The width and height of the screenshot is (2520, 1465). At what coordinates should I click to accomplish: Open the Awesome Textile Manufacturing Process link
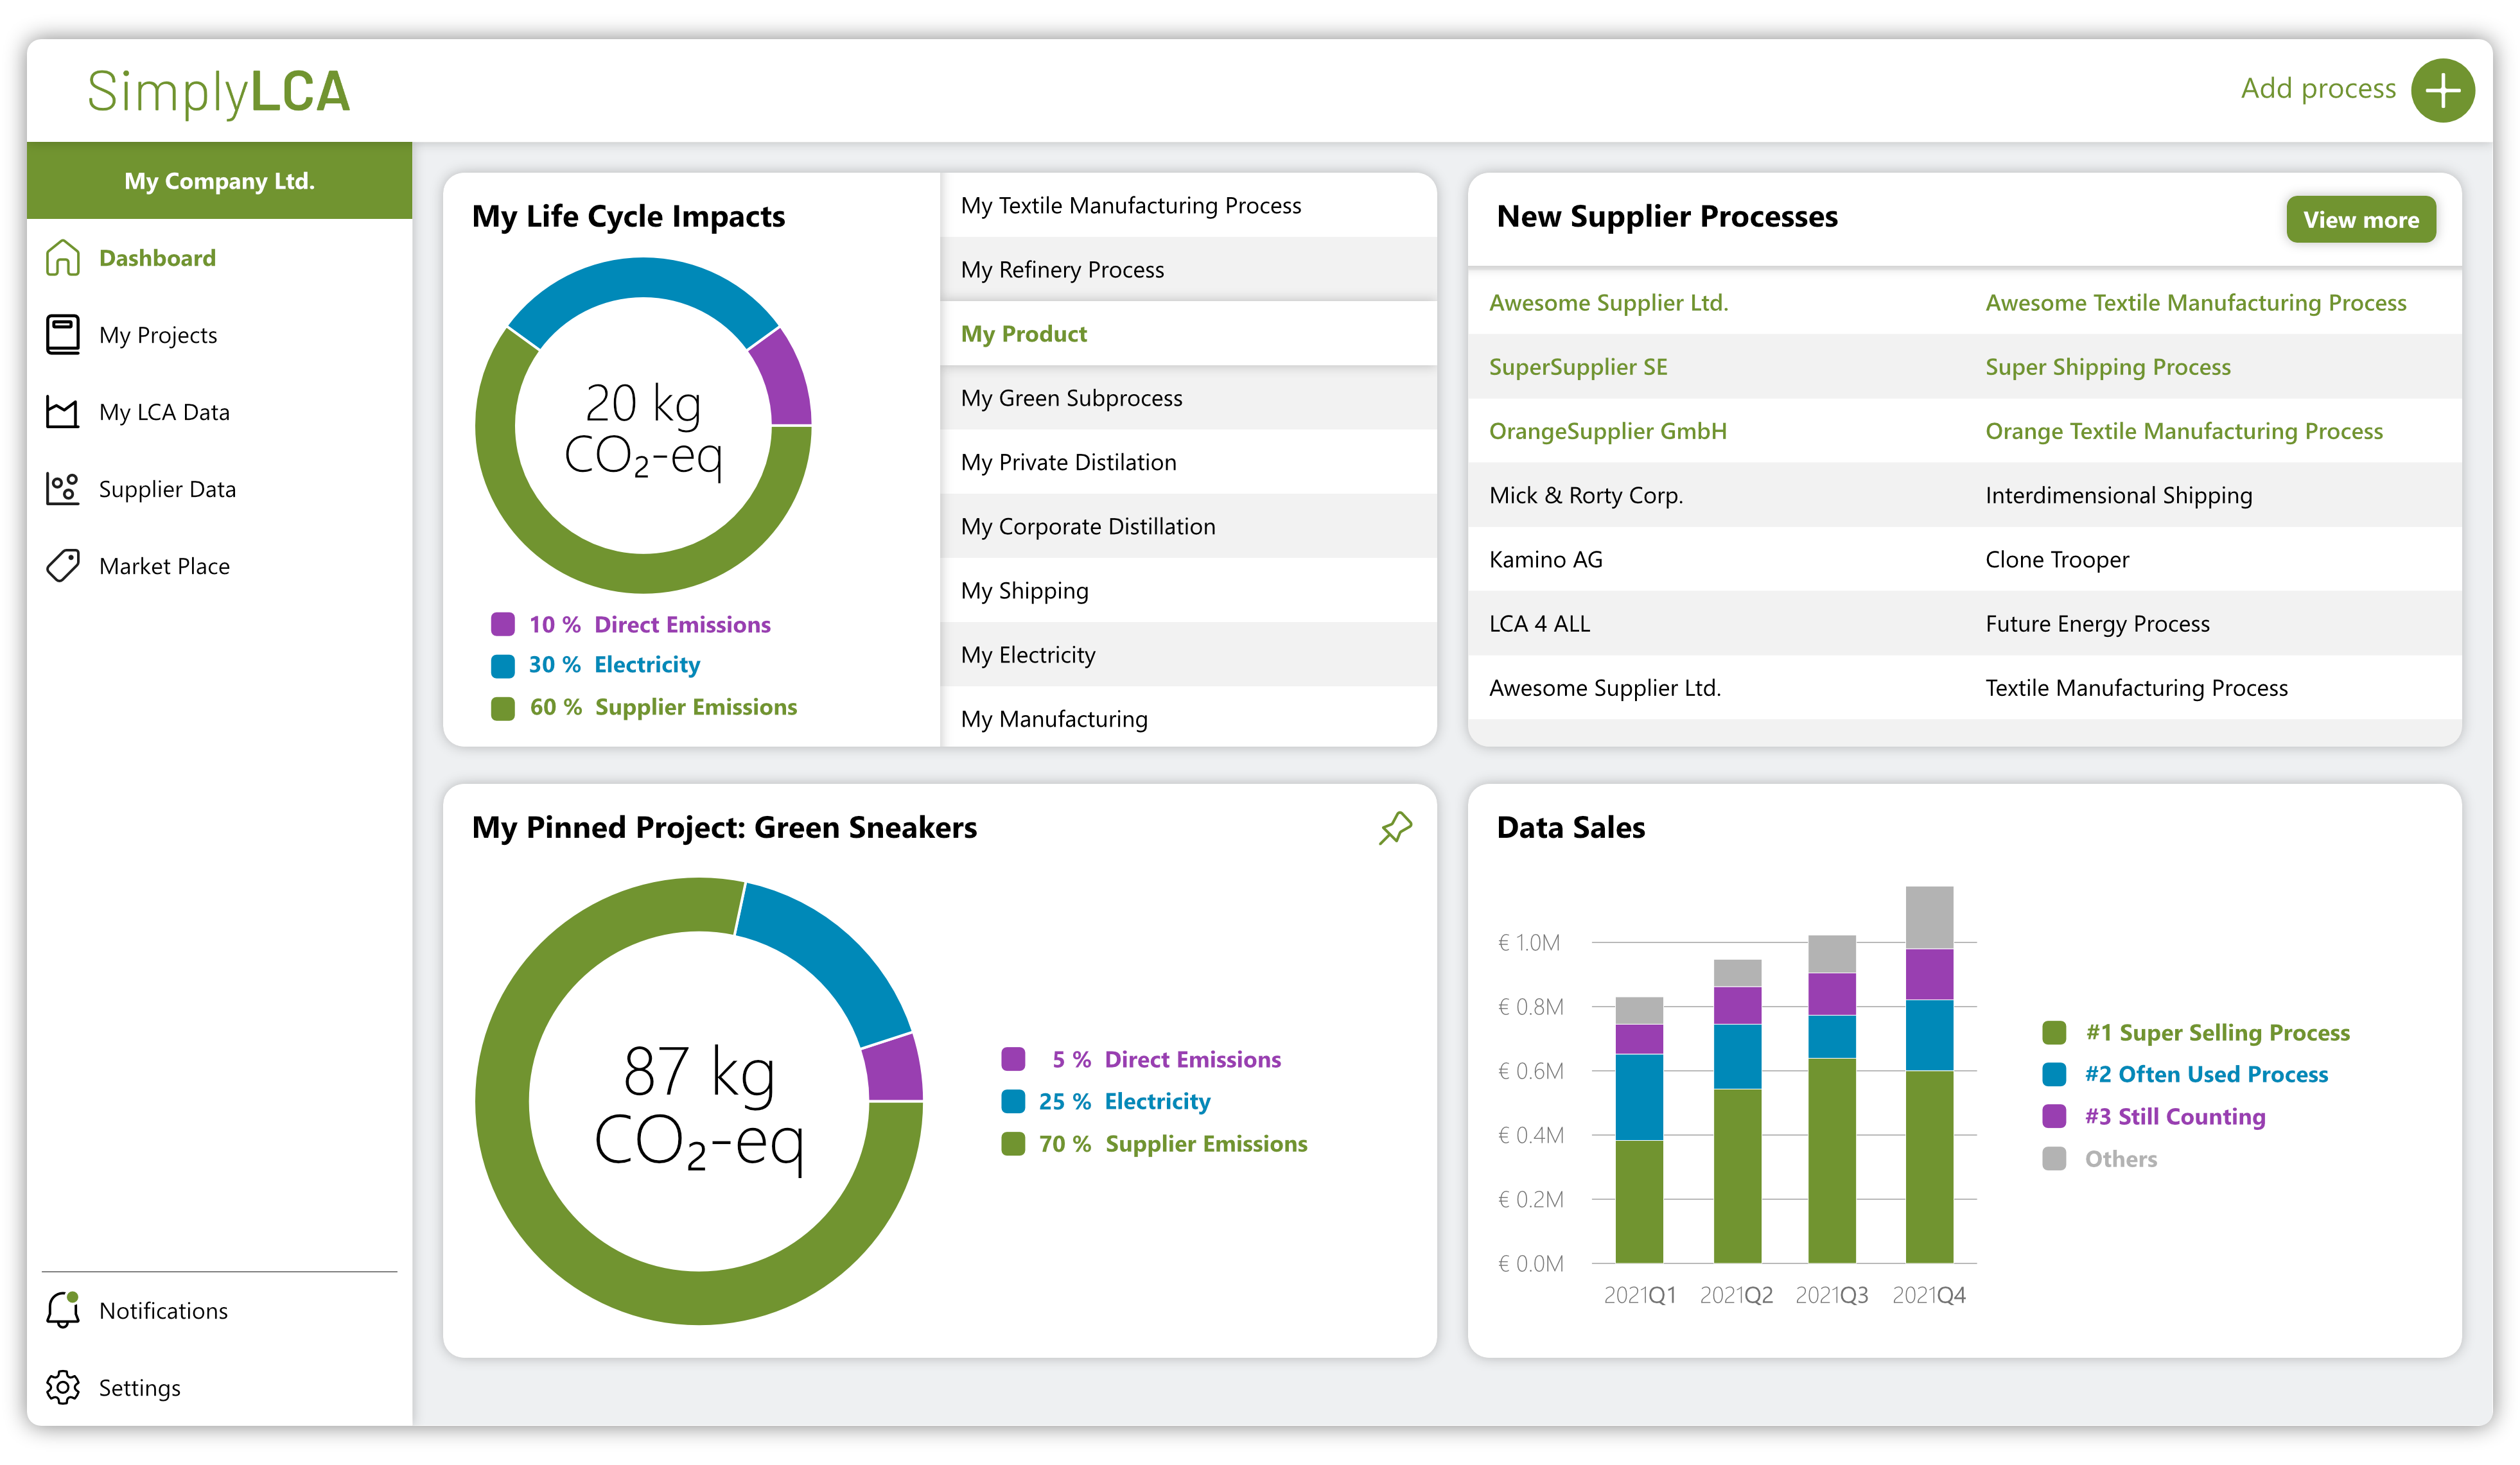2195,303
